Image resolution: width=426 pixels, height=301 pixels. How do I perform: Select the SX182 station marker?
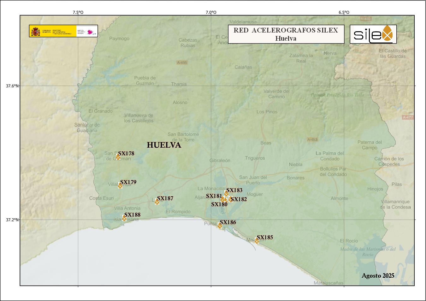click(x=230, y=199)
